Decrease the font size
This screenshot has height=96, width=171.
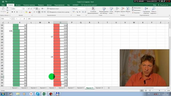pos(31,9)
